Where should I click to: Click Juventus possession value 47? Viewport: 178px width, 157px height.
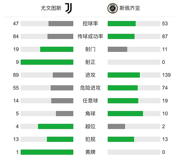click(16, 24)
